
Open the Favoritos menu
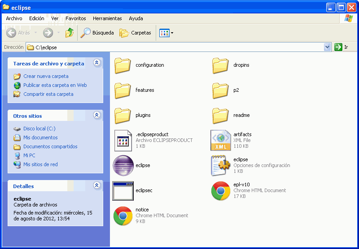click(75, 18)
